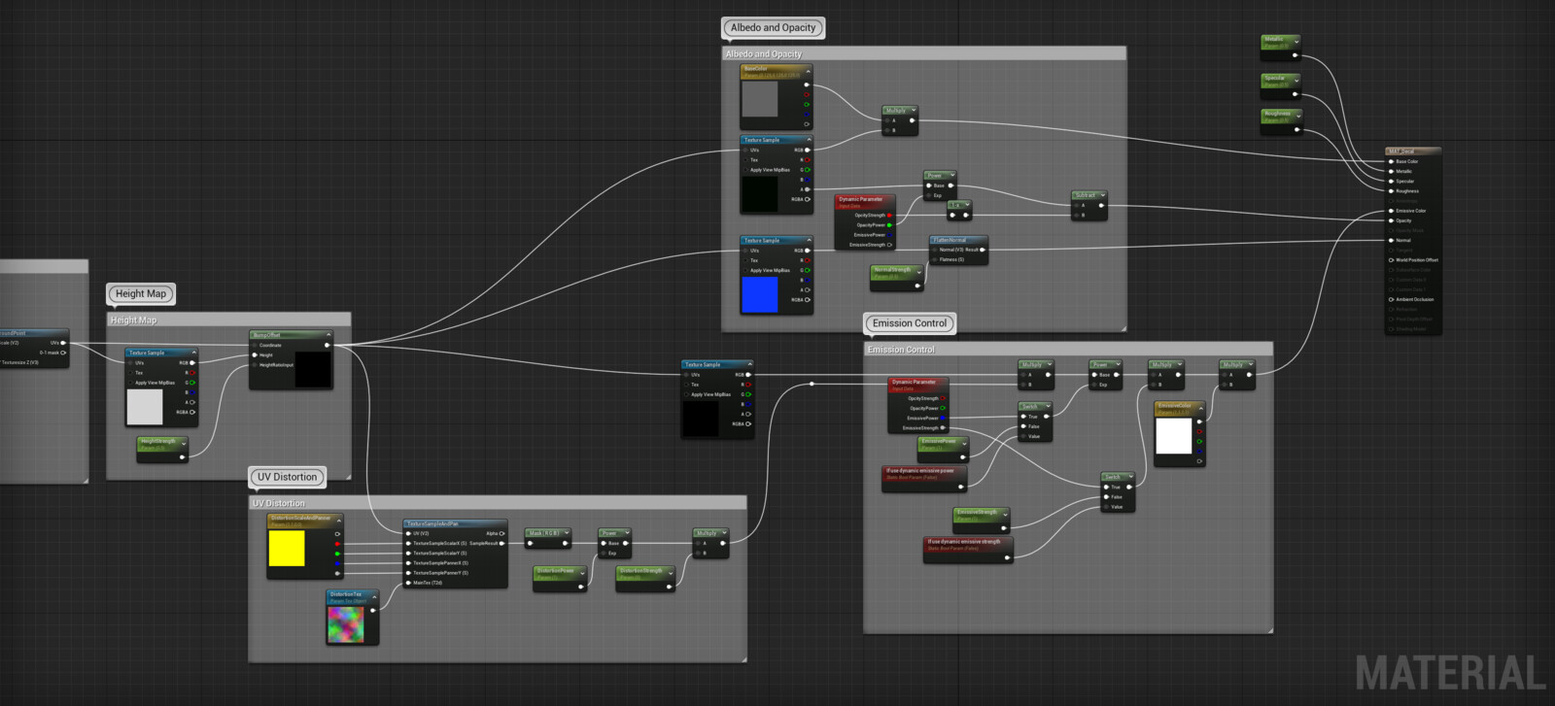
Task: Click EmissivePower pin in Emission Control's Dynamic Parameter
Action: pyautogui.click(x=943, y=418)
